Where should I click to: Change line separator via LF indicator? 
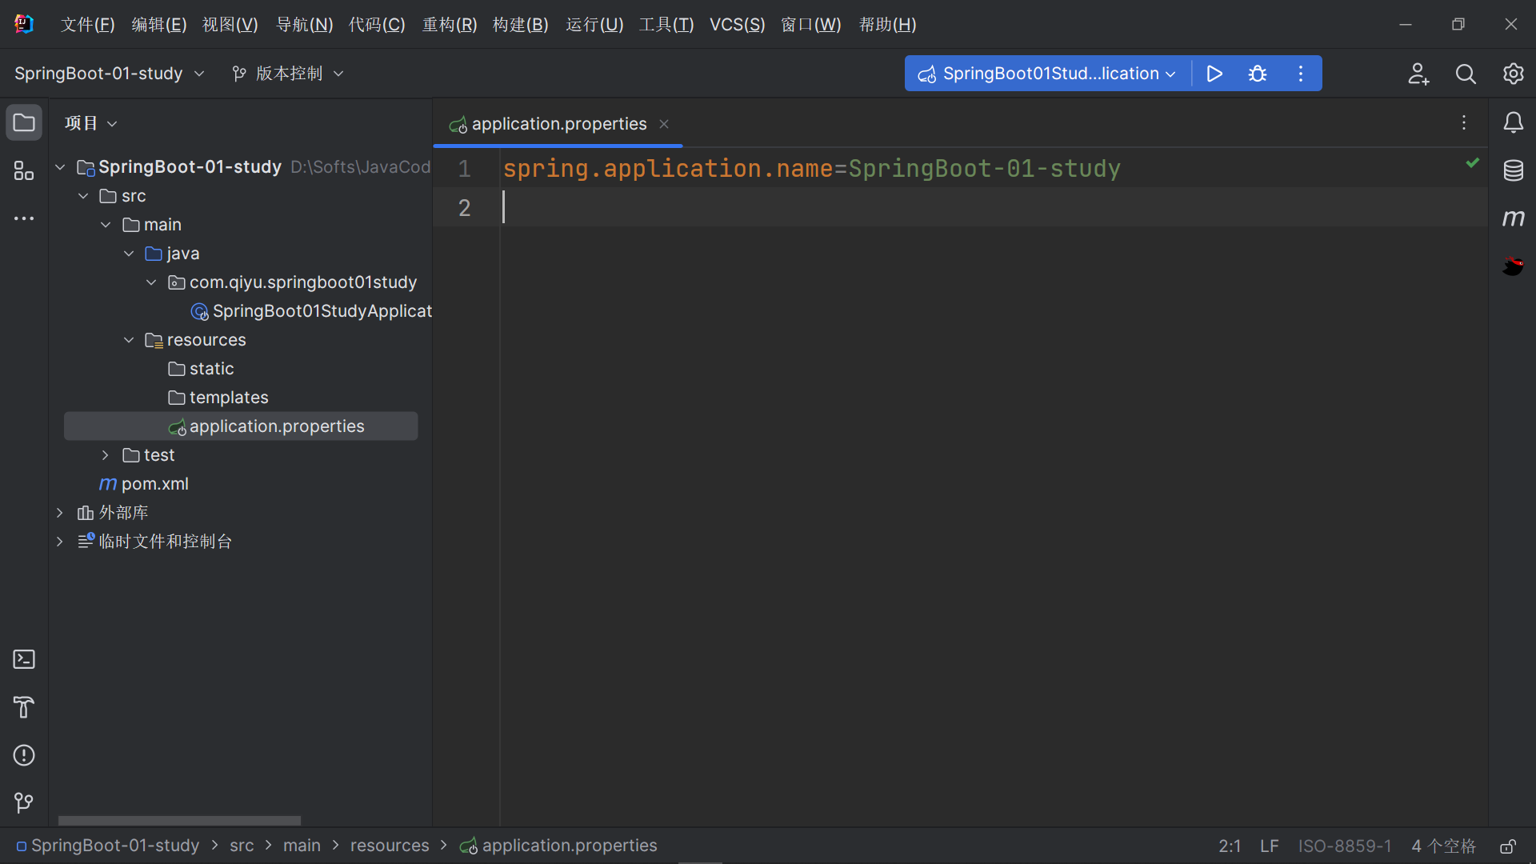[1269, 846]
